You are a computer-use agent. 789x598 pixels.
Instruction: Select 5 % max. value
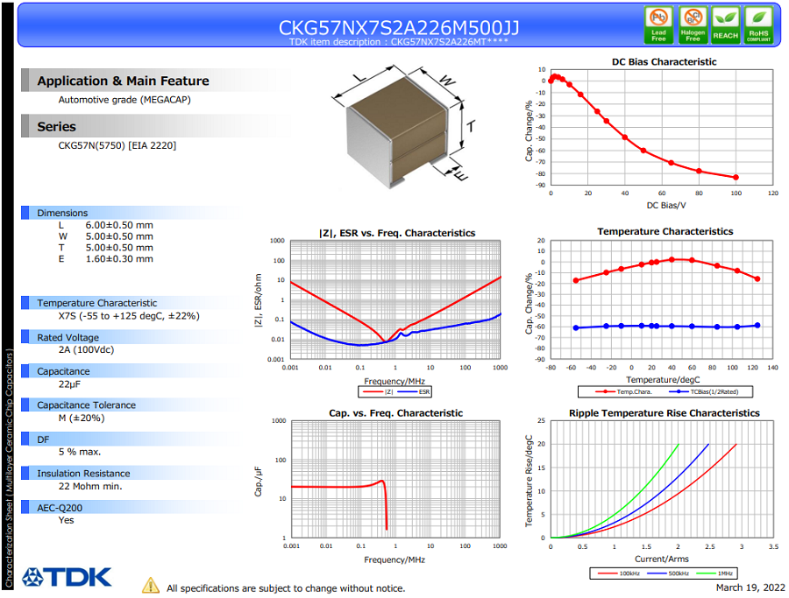(x=80, y=452)
